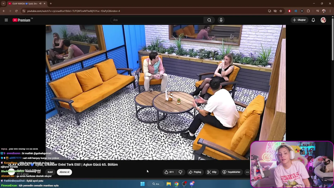
Task: Open the Chrome extensions puzzle icon
Action: click(x=308, y=11)
